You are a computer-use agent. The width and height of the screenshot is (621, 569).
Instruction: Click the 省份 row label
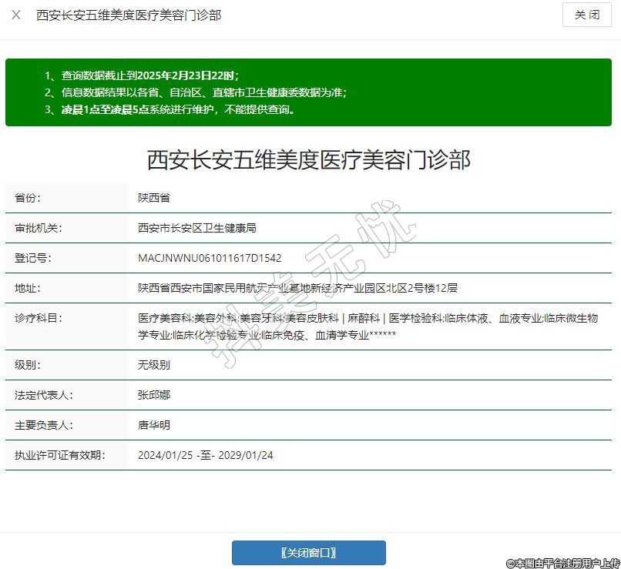pyautogui.click(x=28, y=198)
